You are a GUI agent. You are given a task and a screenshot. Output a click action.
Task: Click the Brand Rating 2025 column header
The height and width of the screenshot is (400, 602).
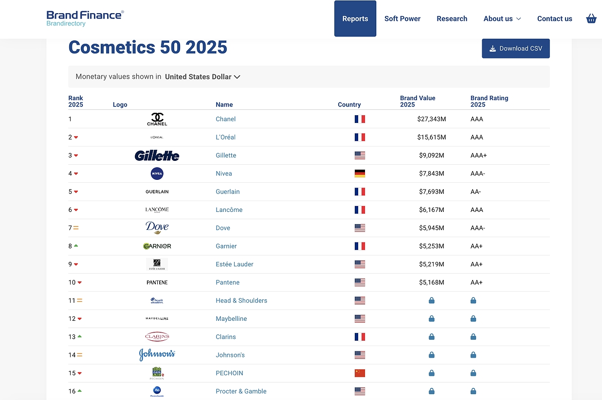[x=489, y=101]
